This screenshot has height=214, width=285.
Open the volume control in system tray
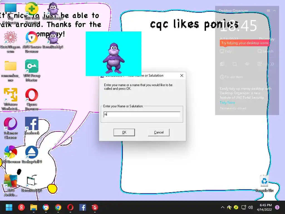coord(250,207)
